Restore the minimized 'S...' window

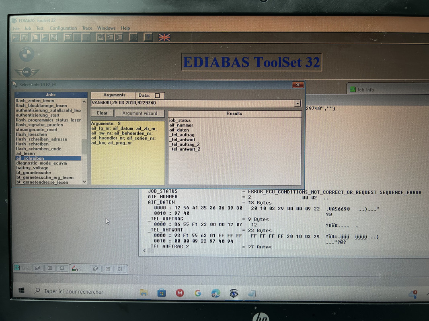coord(95,269)
